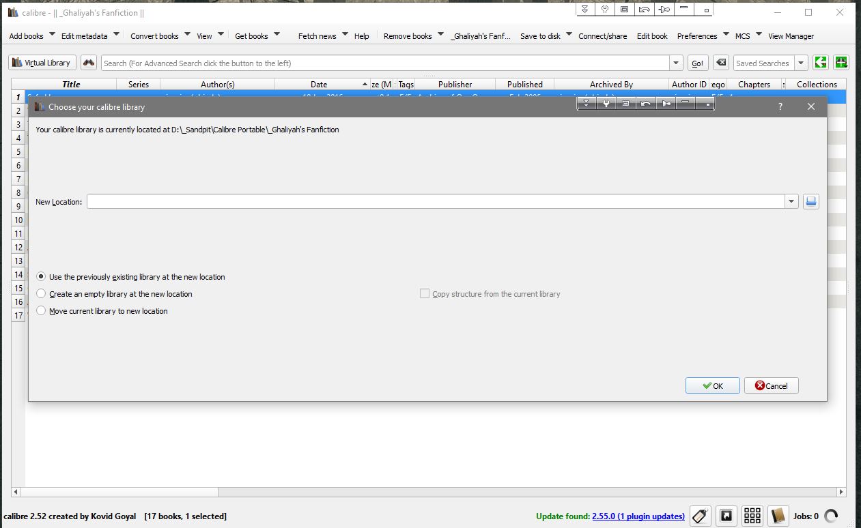Viewport: 861px width, 528px height.
Task: Click double-chevron icon on main calibre title bar
Action: [584, 10]
